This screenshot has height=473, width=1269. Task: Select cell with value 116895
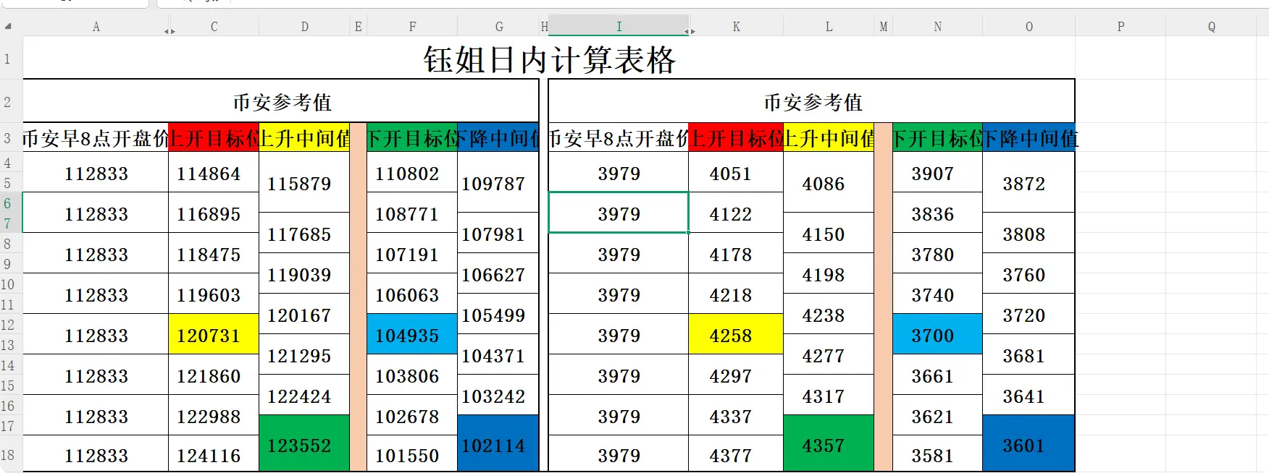click(x=214, y=213)
